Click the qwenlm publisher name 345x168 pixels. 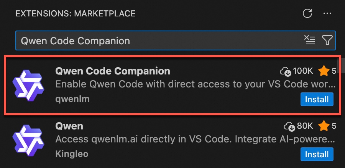72,99
